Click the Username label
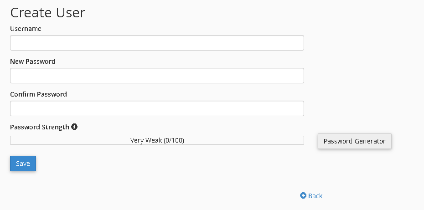This screenshot has height=210, width=424. tap(26, 29)
